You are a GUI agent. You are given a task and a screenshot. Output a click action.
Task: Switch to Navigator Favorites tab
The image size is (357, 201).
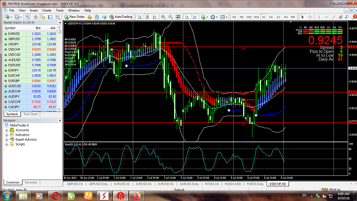(31, 183)
